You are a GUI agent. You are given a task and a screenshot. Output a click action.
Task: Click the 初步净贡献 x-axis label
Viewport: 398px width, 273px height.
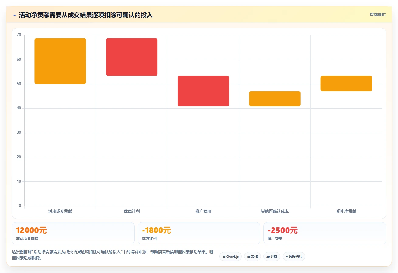point(346,211)
